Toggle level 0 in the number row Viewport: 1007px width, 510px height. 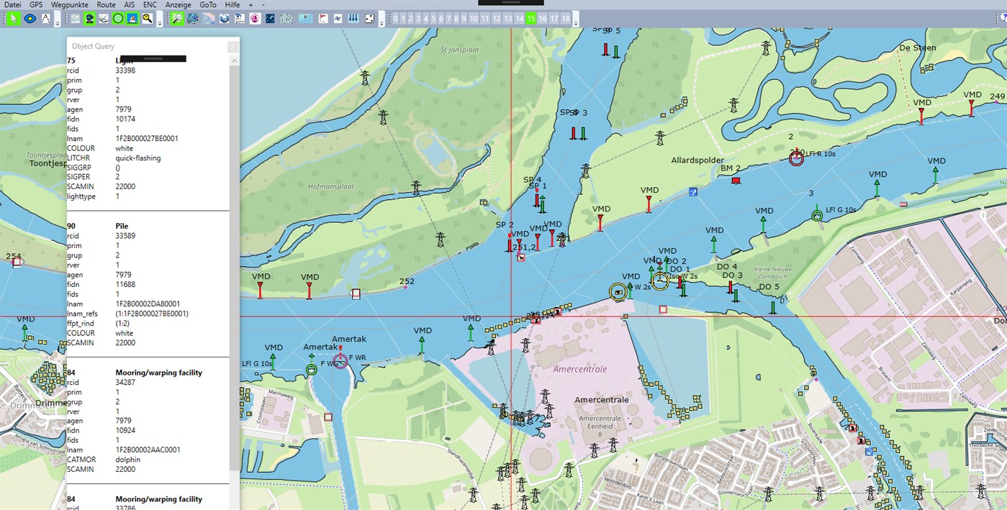point(396,17)
